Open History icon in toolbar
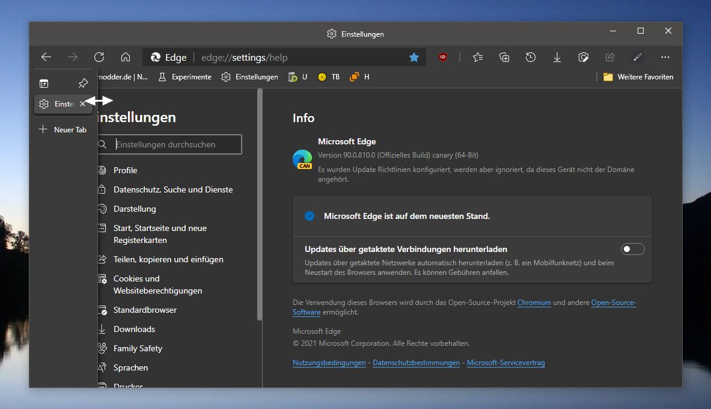Viewport: 711px width, 409px height. pyautogui.click(x=531, y=57)
